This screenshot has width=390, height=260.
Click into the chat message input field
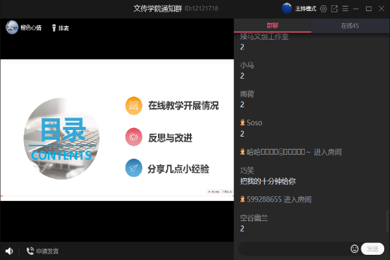[x=292, y=249]
